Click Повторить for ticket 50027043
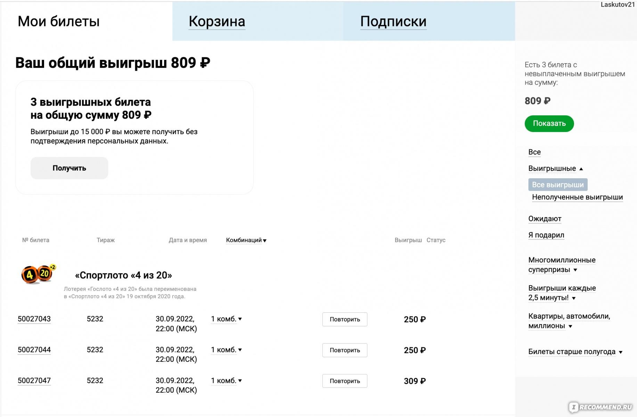The width and height of the screenshot is (637, 417). tap(345, 319)
